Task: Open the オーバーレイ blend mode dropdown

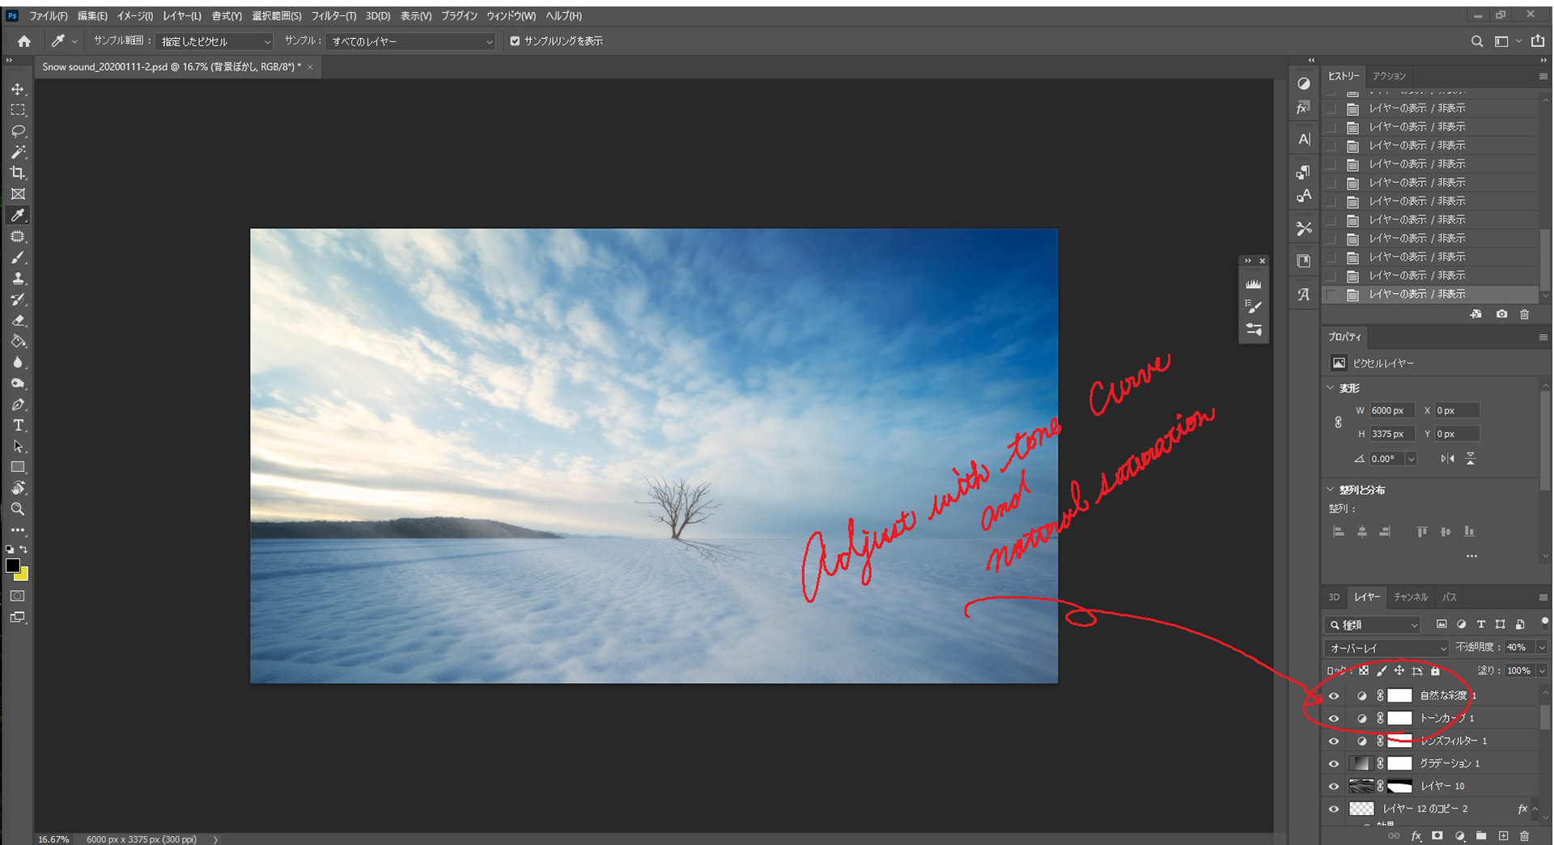Action: tap(1386, 648)
